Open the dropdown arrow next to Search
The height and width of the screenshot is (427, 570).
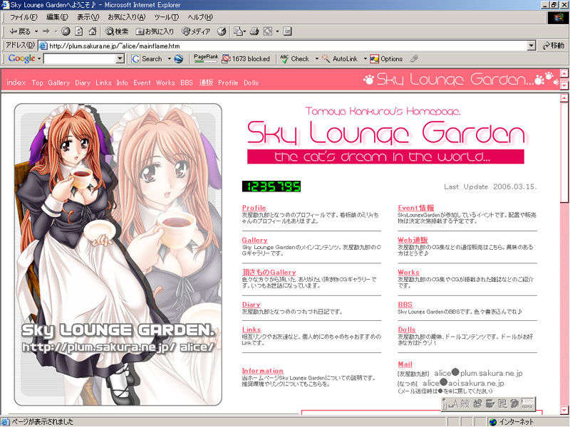point(169,59)
